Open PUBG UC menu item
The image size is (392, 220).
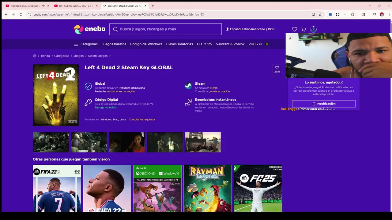[x=258, y=44]
